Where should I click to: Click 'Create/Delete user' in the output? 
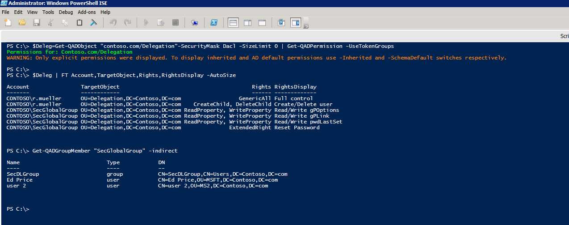303,104
